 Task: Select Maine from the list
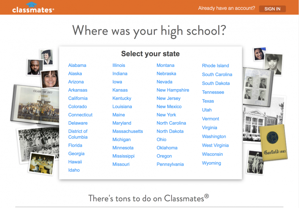pyautogui.click(x=119, y=114)
